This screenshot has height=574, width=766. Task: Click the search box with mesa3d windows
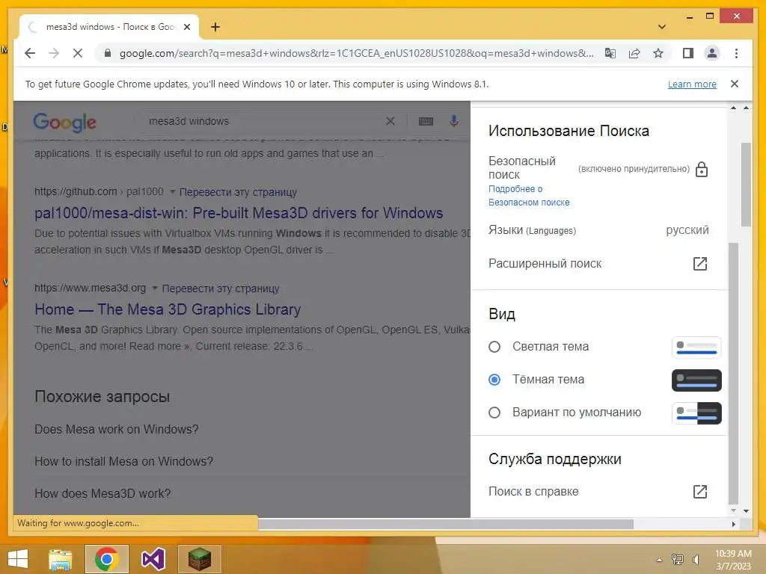[264, 121]
